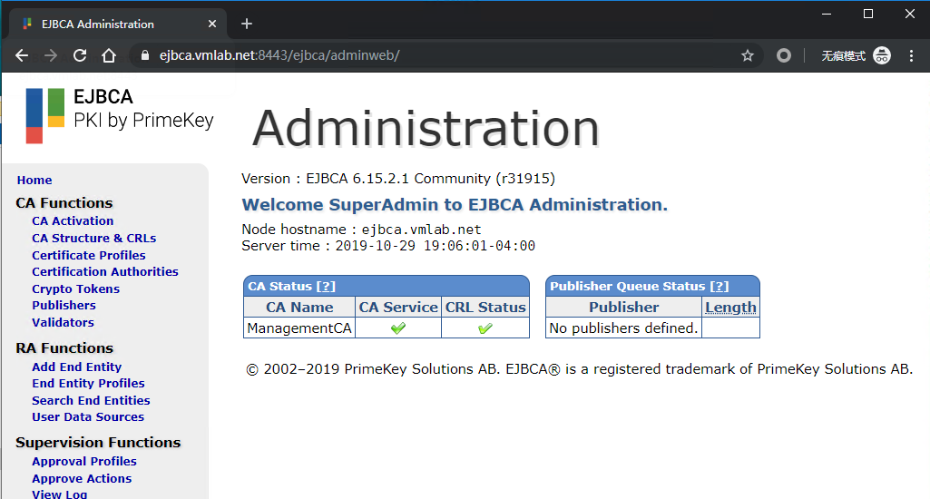
Task: Go to Home in sidebar
Action: coord(34,180)
